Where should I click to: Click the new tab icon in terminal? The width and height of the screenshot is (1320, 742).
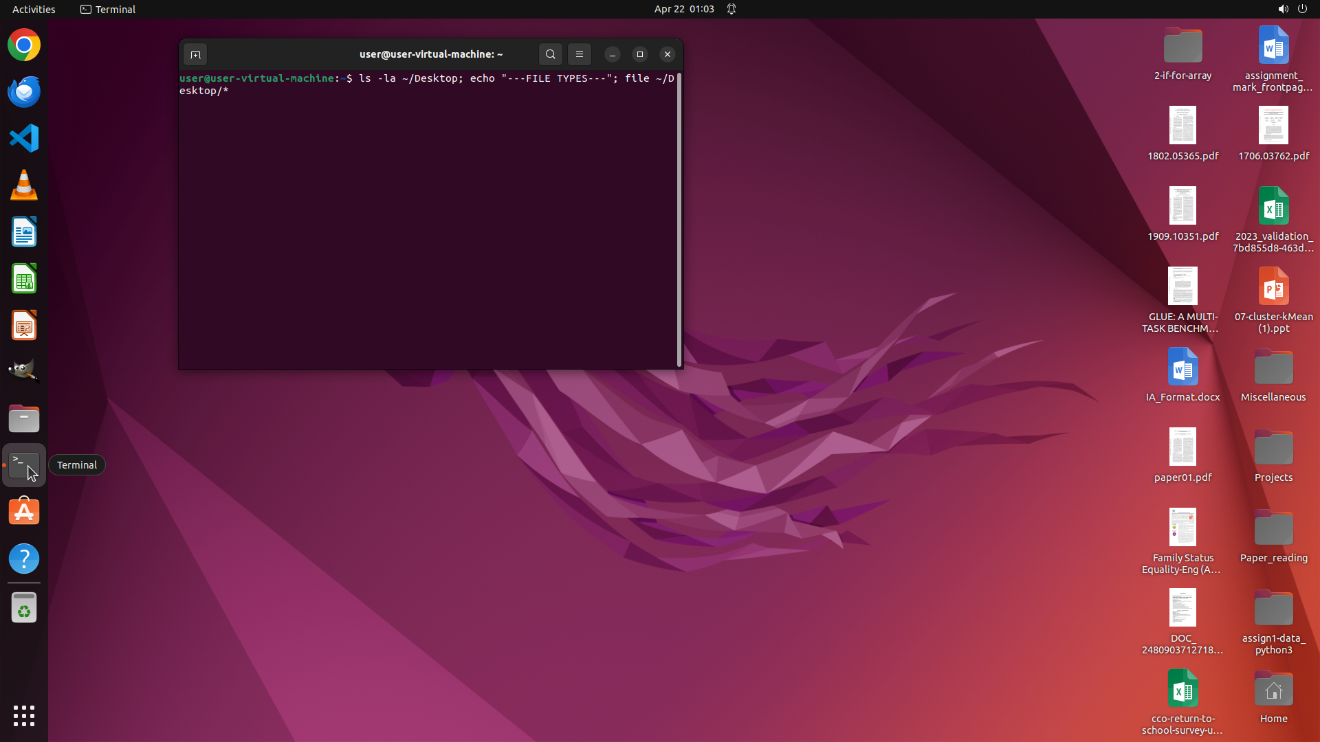(195, 54)
